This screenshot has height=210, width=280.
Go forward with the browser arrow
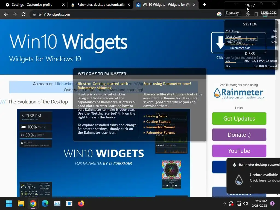click(15, 14)
